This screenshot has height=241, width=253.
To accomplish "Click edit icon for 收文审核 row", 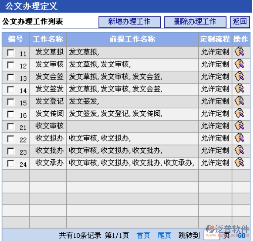I will [239, 126].
